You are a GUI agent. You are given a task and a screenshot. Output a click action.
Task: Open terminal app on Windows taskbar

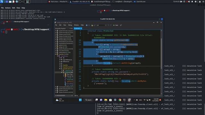(x=125, y=100)
